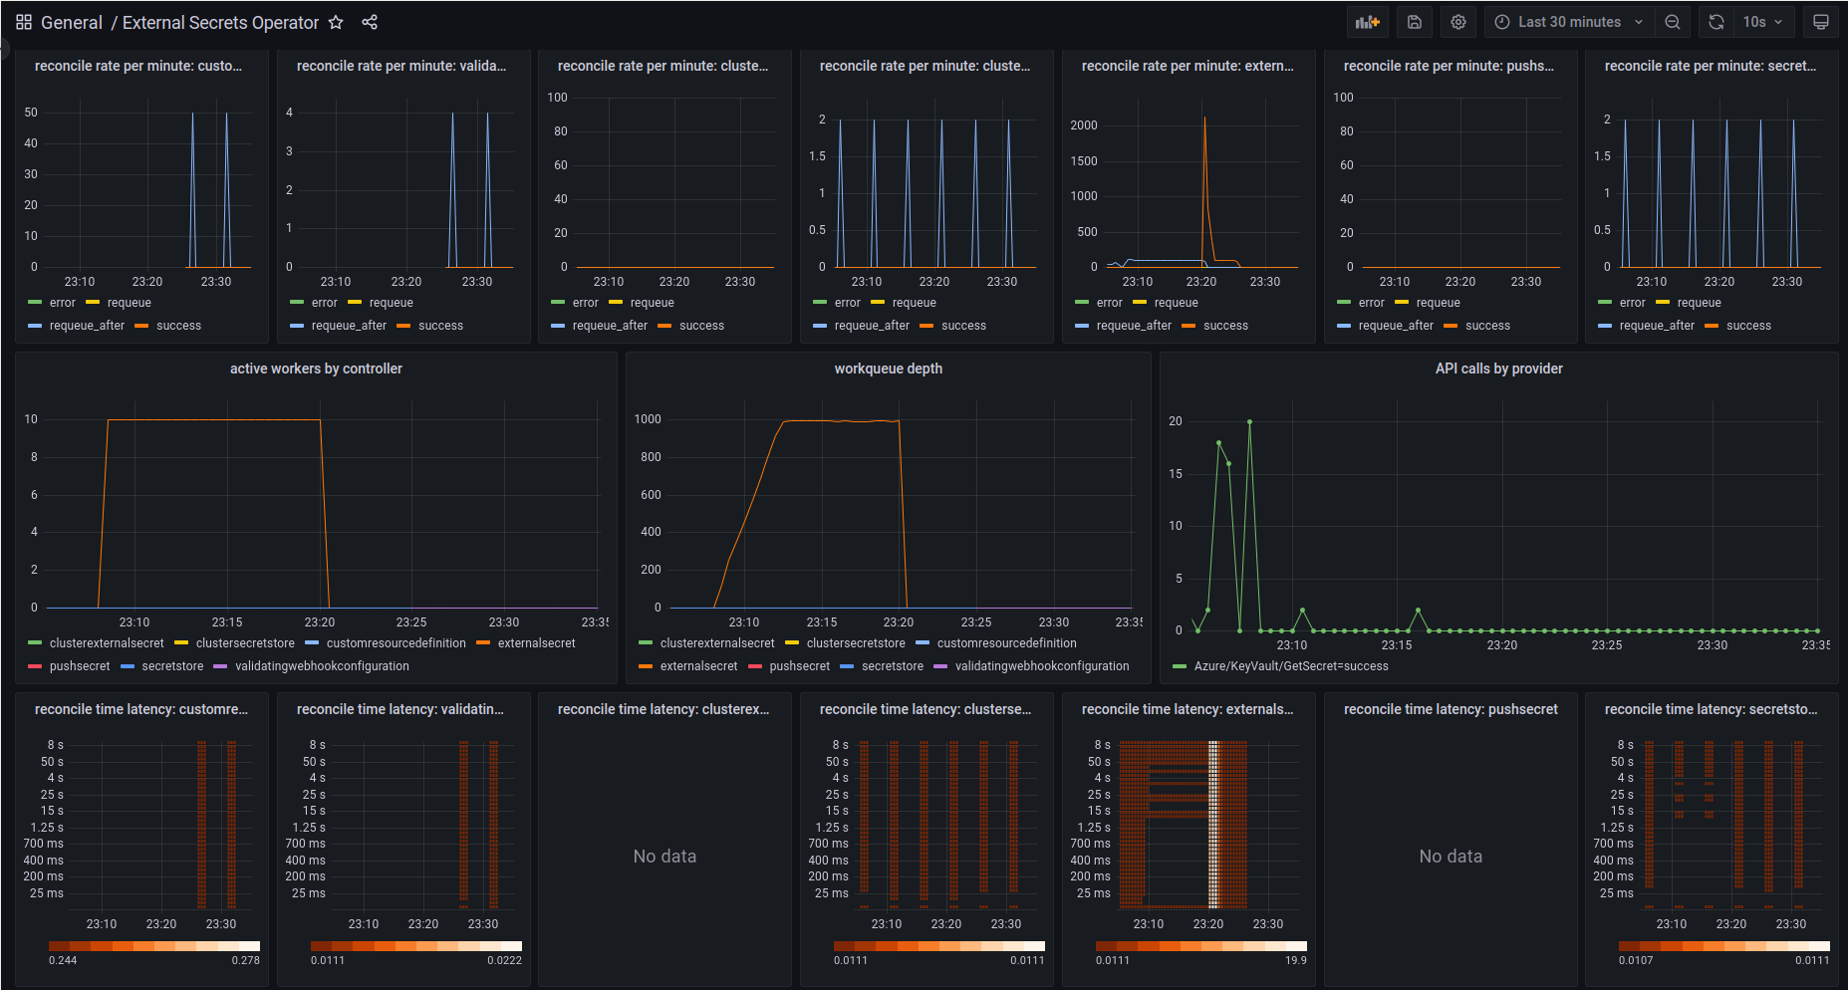Toggle the Azure/KeyVault/GetSecret=success legend entry
Image resolution: width=1848 pixels, height=990 pixels.
point(1288,665)
